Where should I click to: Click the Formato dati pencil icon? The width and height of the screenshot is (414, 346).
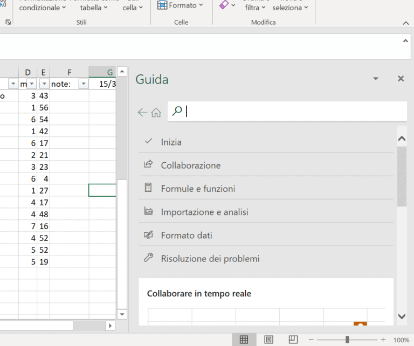pyautogui.click(x=148, y=234)
